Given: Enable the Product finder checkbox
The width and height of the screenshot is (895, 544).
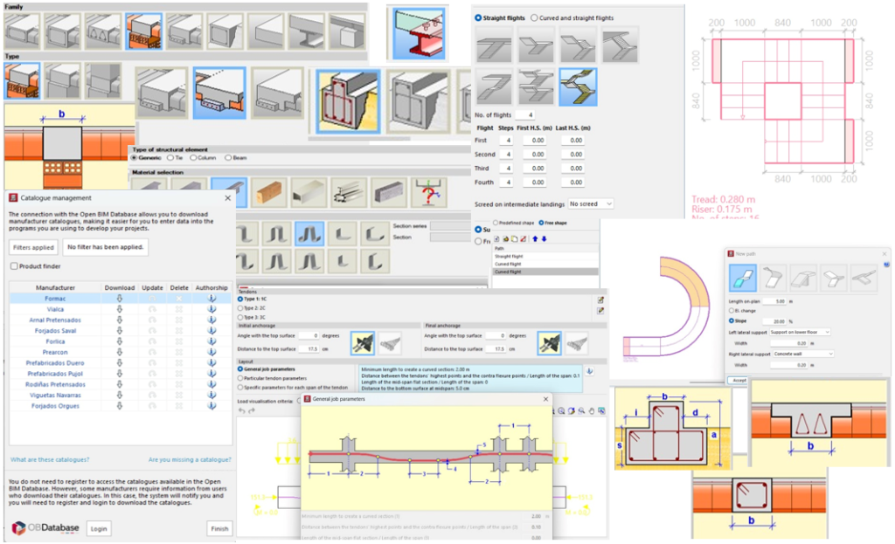Looking at the screenshot, I should pos(14,266).
